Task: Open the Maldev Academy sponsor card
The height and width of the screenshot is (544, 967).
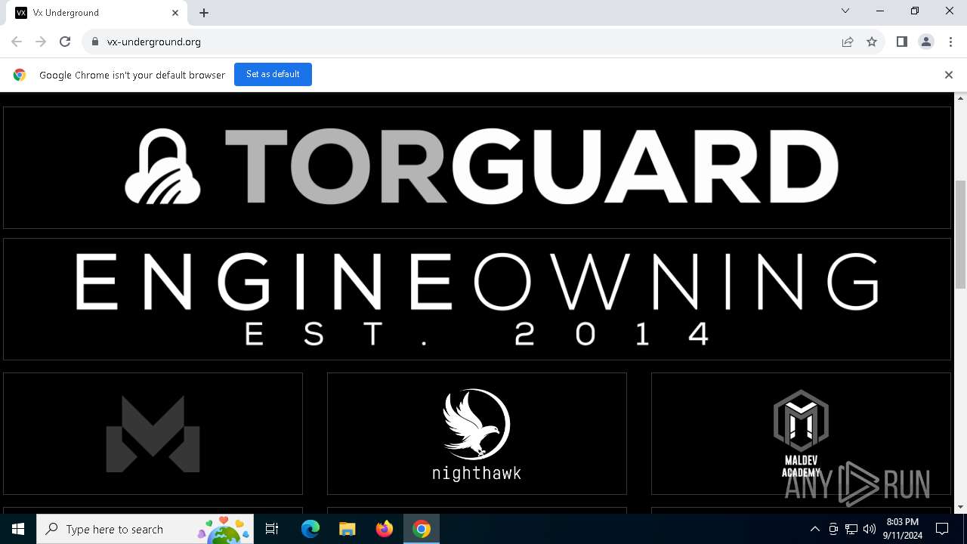Action: point(801,434)
